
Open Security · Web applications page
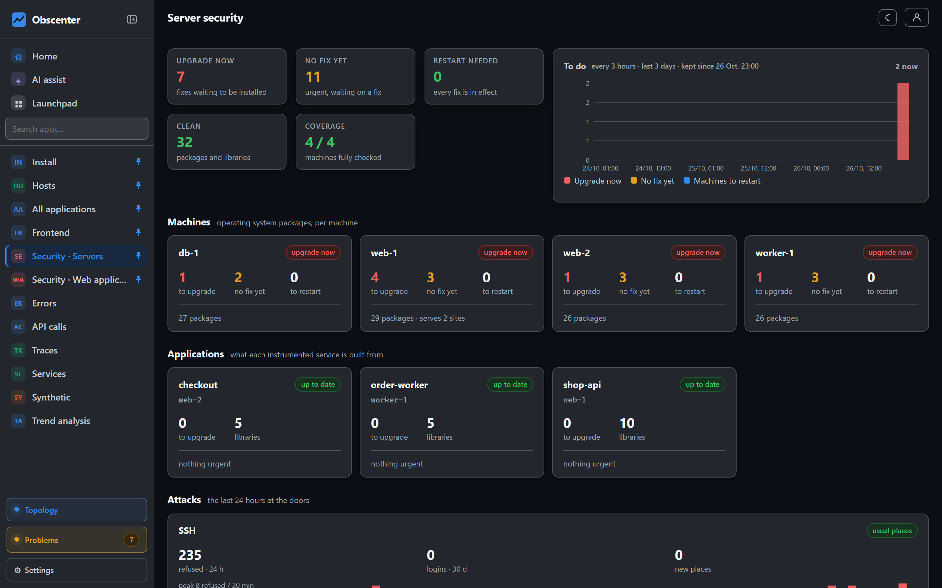point(77,280)
